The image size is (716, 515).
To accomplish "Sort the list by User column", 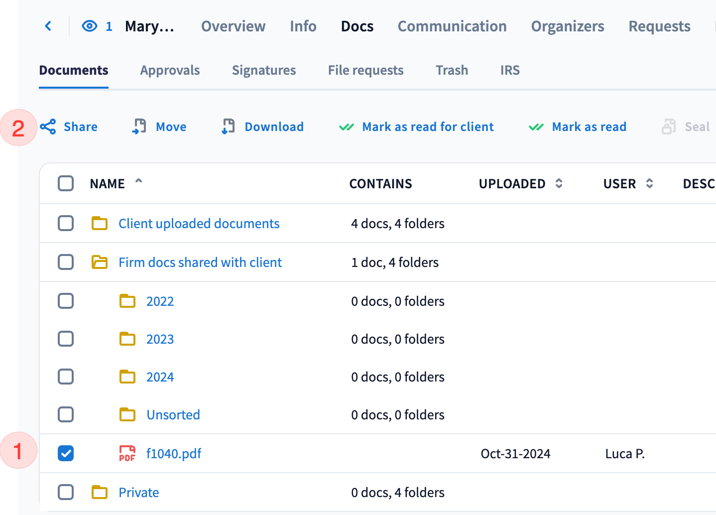I will click(x=649, y=183).
